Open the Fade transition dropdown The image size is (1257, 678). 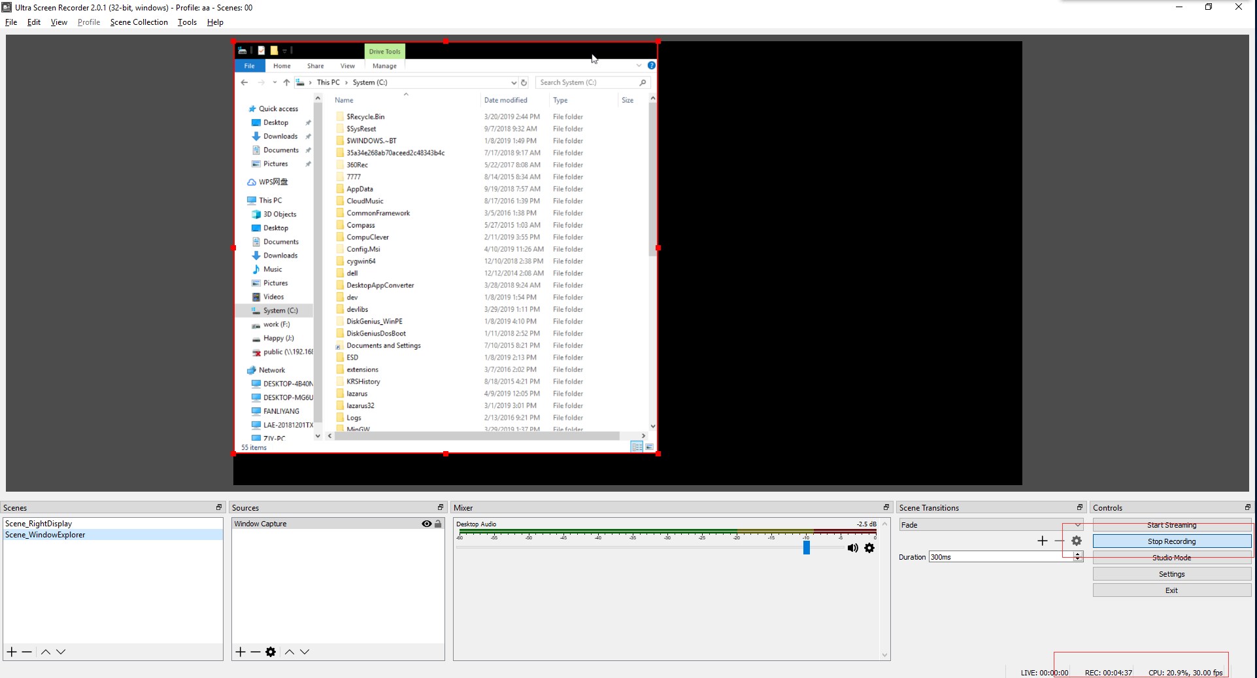pyautogui.click(x=991, y=525)
